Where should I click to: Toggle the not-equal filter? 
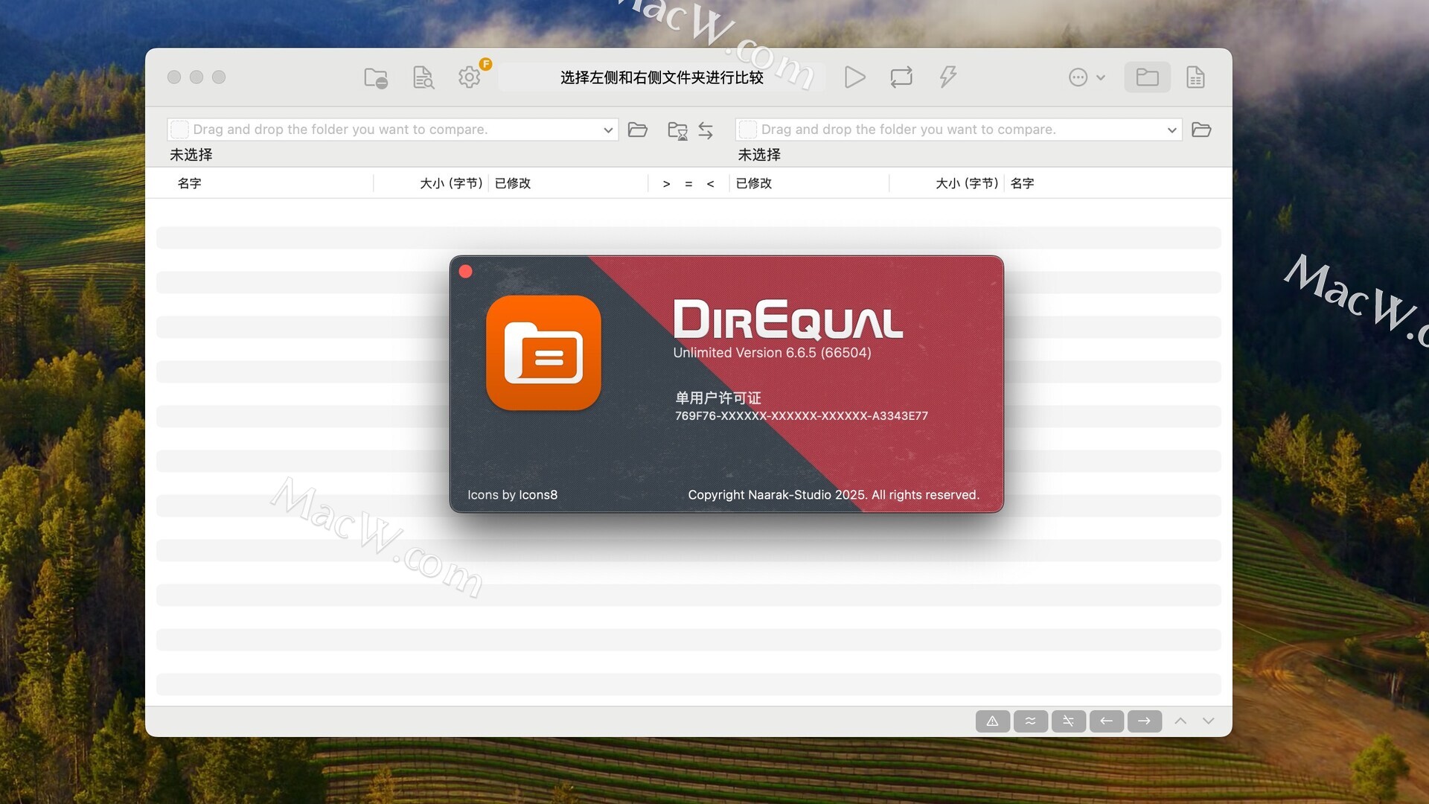click(1069, 721)
